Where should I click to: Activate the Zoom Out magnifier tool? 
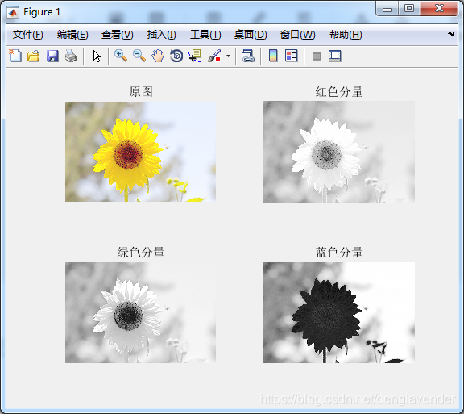[x=139, y=56]
